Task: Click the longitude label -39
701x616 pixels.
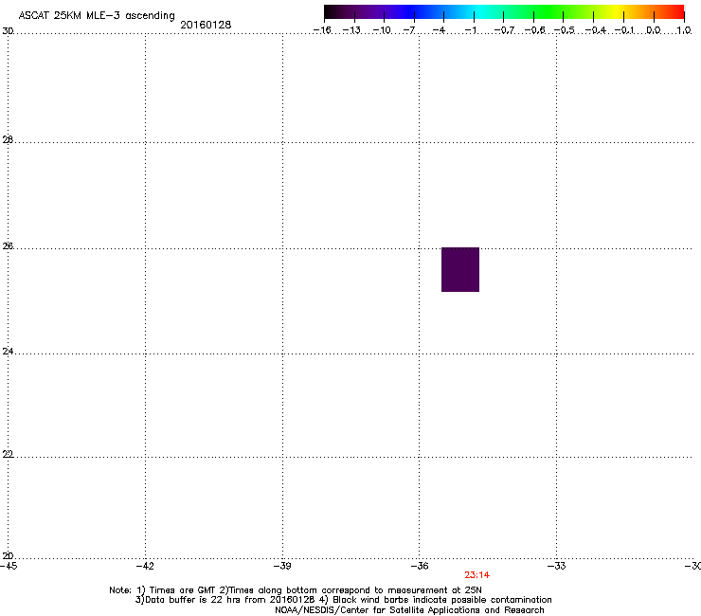Action: coord(282,566)
